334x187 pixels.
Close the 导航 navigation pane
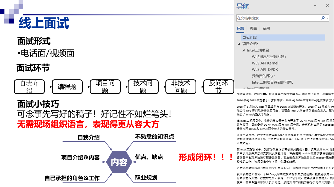point(327,5)
